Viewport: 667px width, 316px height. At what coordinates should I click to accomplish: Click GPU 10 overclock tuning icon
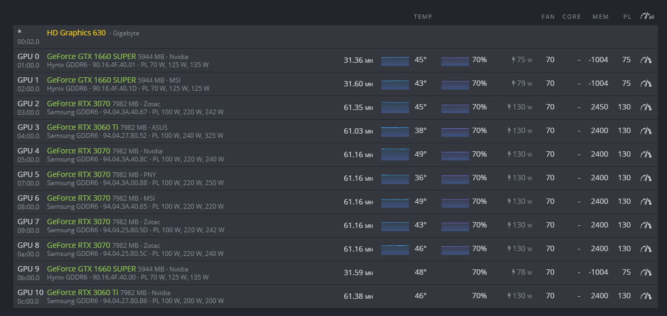click(646, 296)
